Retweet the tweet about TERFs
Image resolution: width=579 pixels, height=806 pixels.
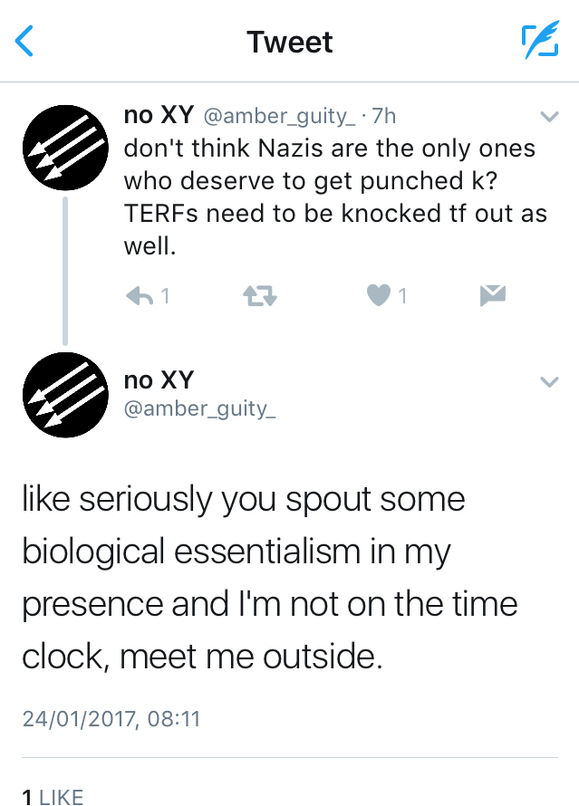[260, 295]
